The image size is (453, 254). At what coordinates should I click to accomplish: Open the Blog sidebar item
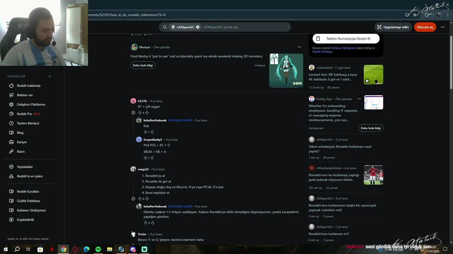tap(20, 133)
